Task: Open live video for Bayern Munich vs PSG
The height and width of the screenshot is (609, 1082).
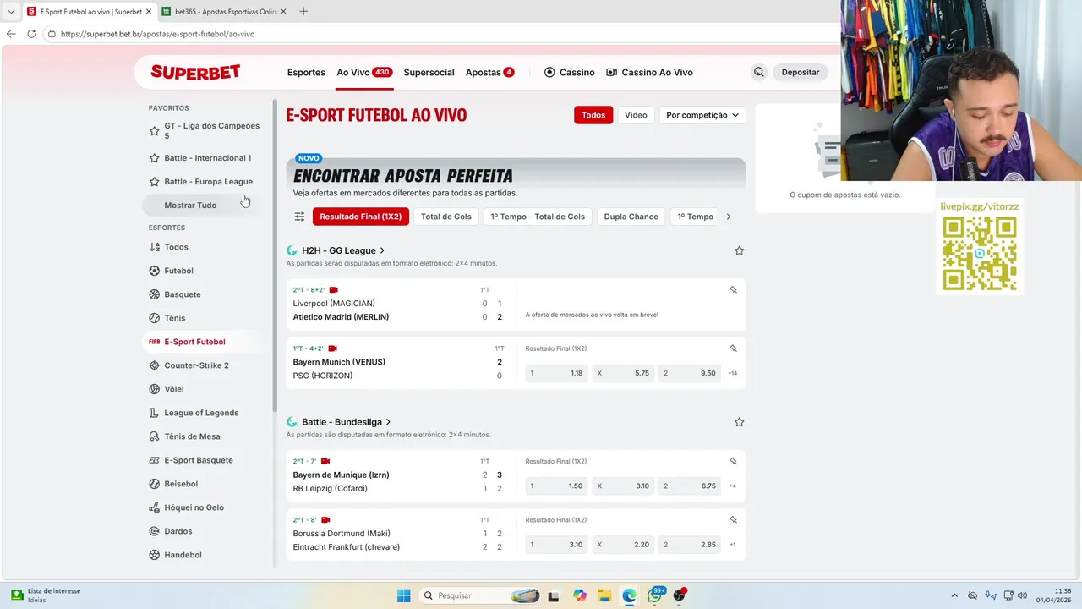Action: [x=333, y=348]
